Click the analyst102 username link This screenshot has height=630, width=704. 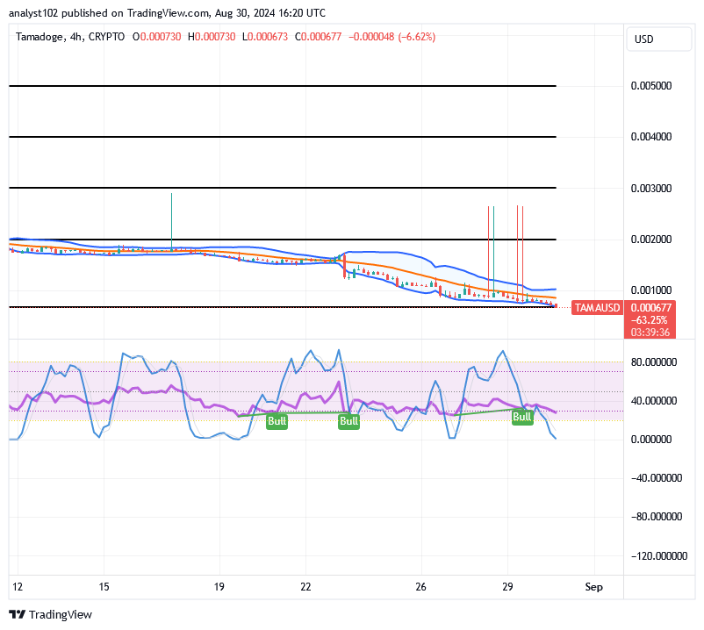[x=32, y=13]
